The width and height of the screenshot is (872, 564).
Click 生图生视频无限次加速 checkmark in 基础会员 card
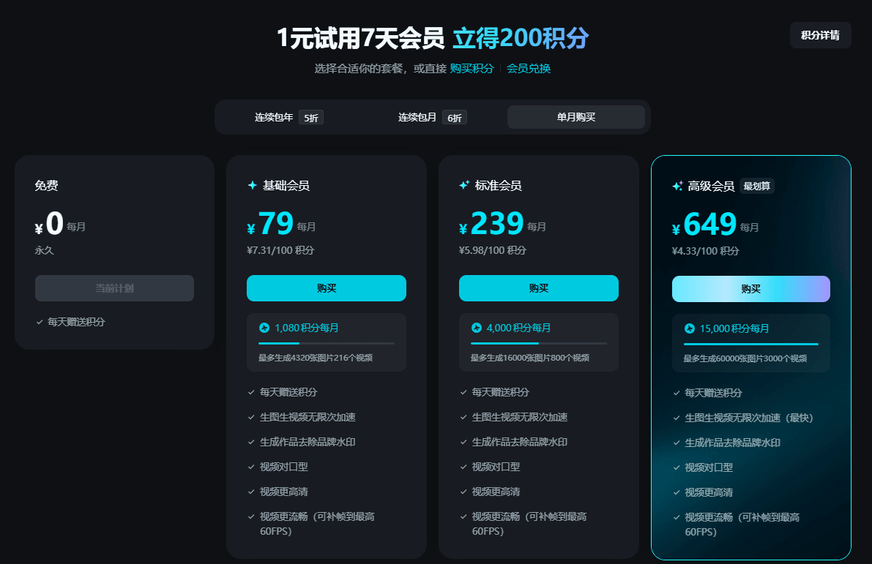pos(251,417)
